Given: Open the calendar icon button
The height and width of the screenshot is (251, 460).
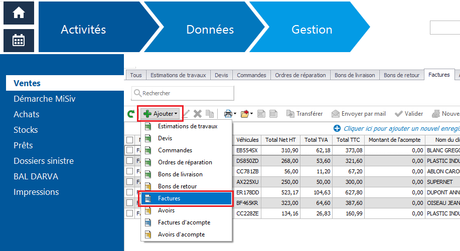Looking at the screenshot, I should (19, 41).
